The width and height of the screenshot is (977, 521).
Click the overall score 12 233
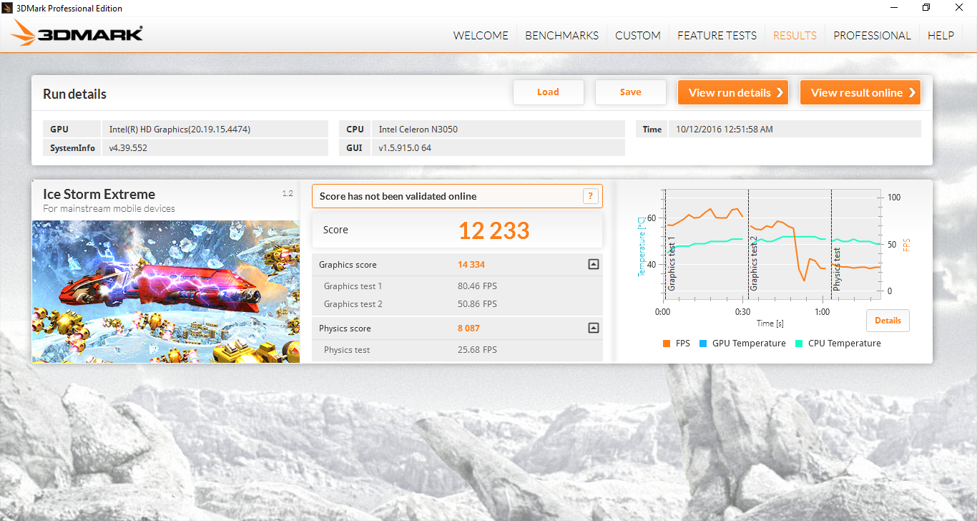pyautogui.click(x=494, y=230)
